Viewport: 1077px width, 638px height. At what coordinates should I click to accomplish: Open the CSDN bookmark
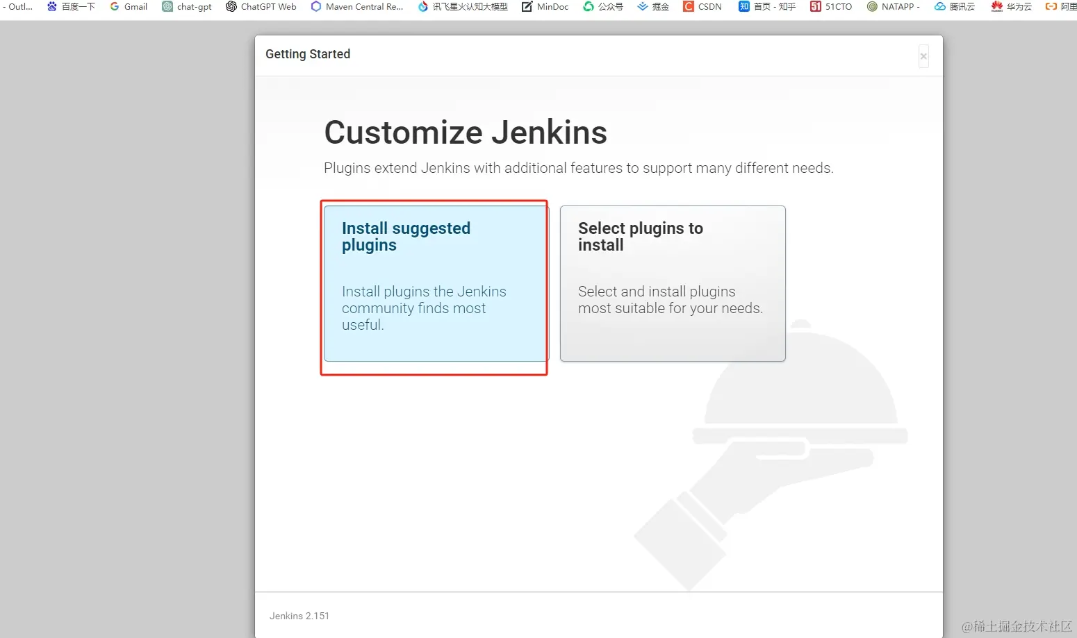[702, 6]
